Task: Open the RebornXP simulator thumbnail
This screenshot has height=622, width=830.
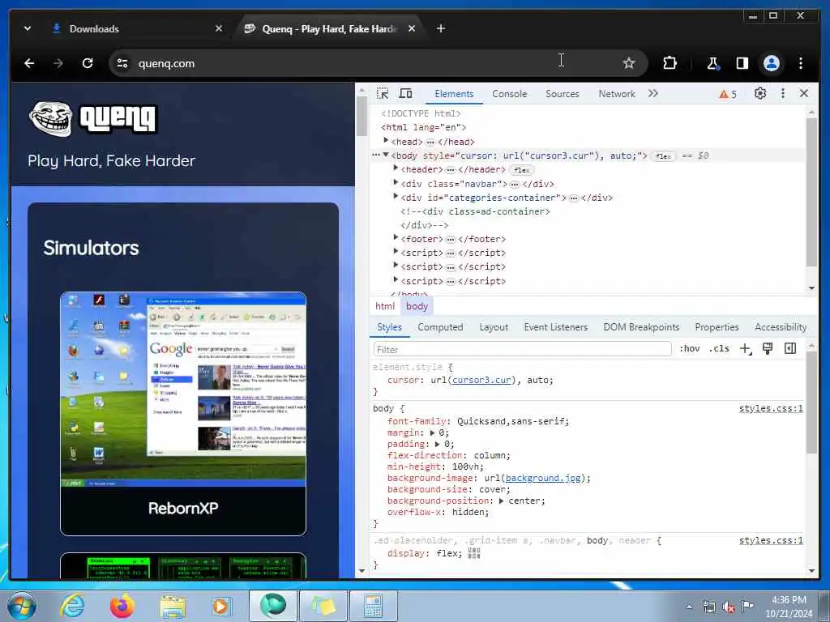Action: tap(183, 390)
